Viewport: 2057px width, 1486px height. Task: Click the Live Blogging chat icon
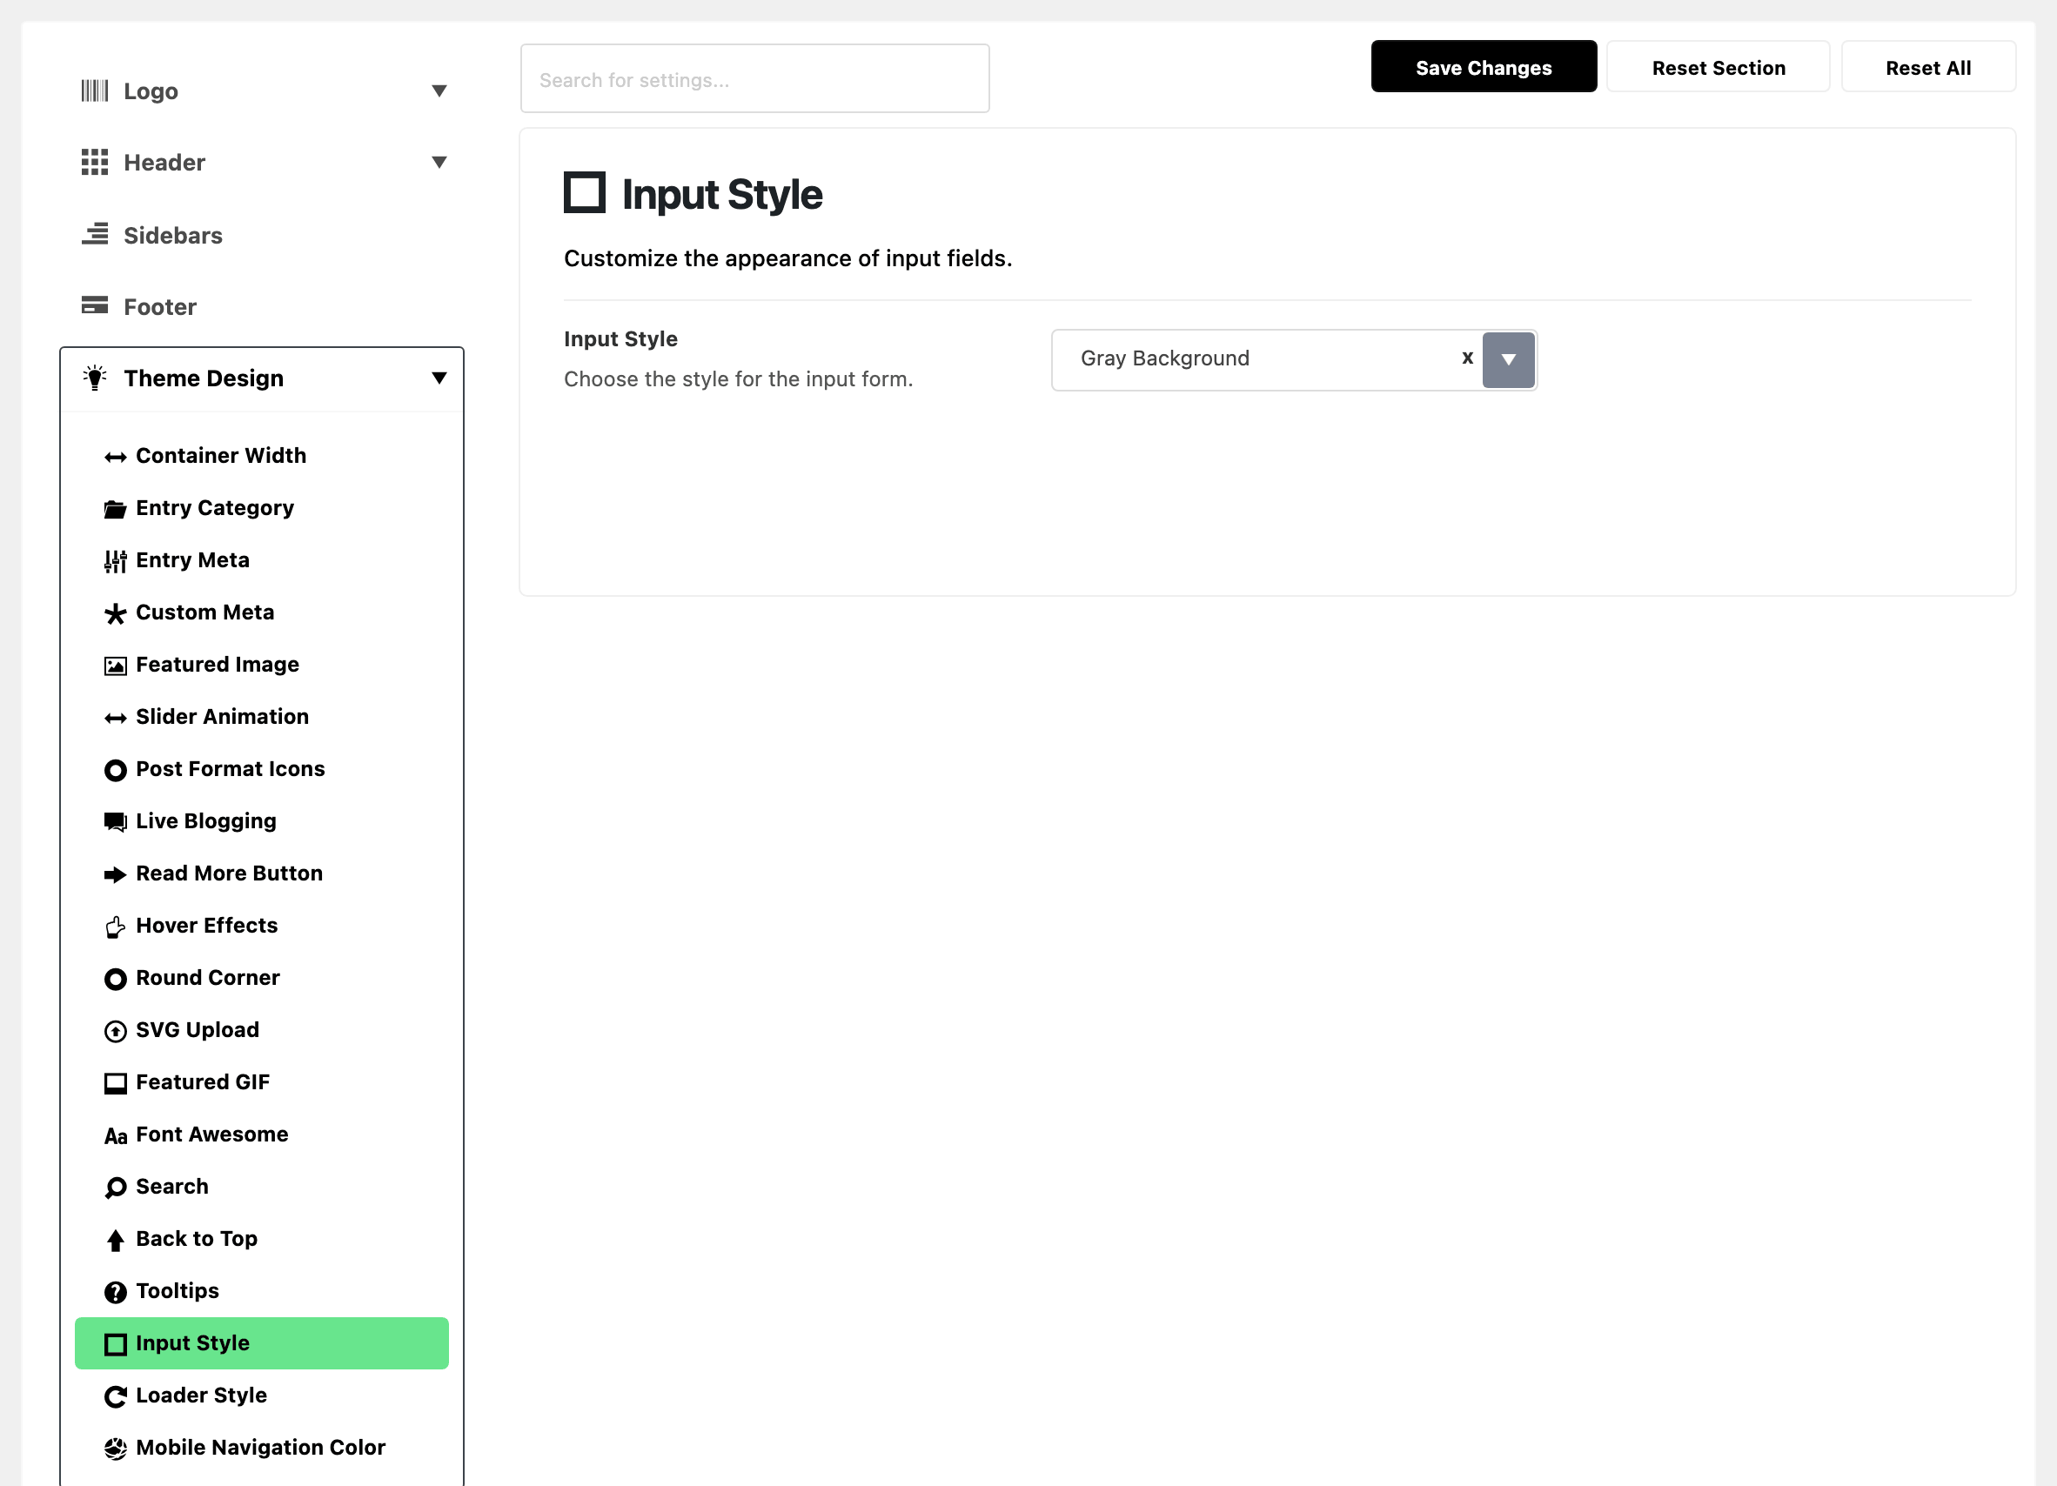pos(115,822)
